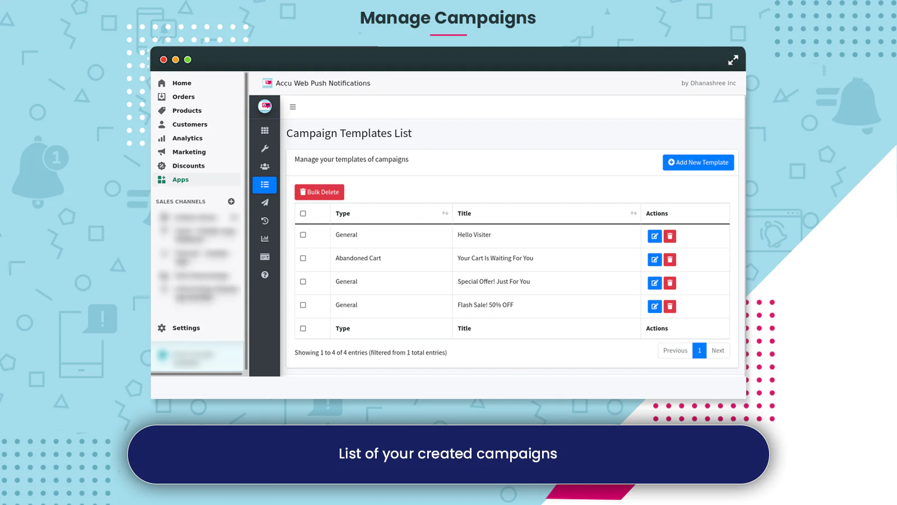Toggle the hamburger menu icon
This screenshot has height=505, width=897.
[293, 107]
